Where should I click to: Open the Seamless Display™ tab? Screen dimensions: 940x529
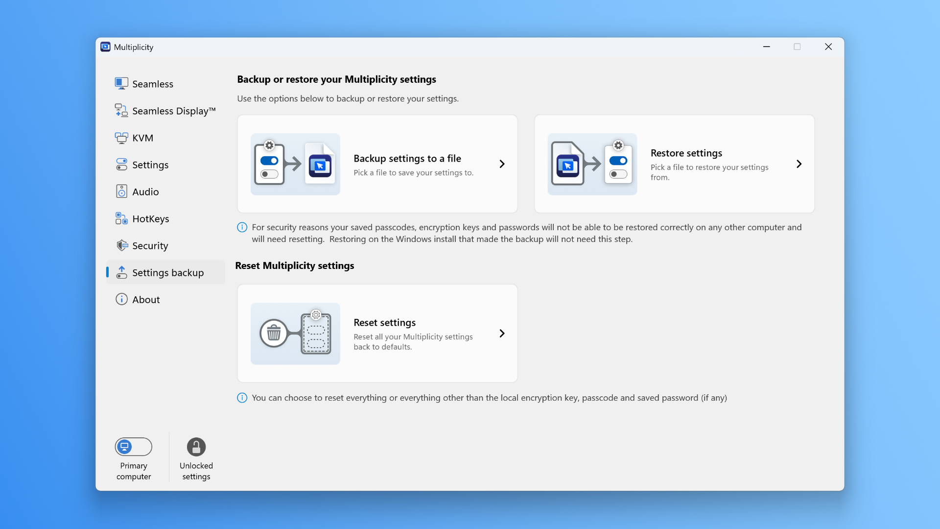(165, 111)
